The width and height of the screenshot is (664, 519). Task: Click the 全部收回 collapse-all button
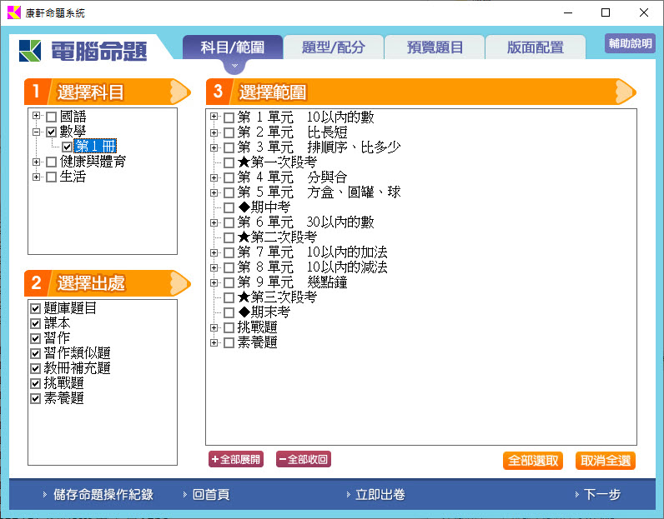(x=303, y=459)
